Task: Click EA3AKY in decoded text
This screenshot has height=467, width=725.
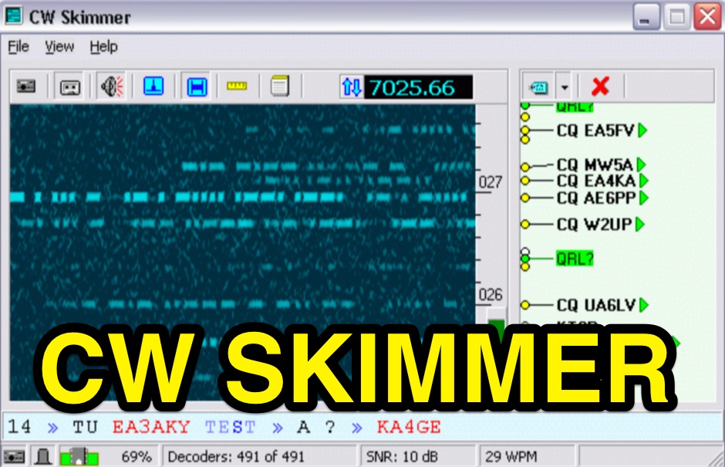Action: [x=151, y=427]
